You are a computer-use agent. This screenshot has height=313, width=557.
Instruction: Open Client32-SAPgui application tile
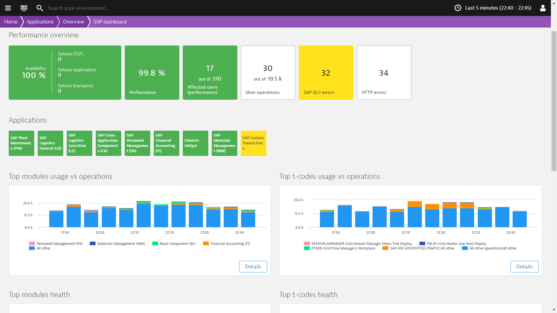click(x=196, y=143)
